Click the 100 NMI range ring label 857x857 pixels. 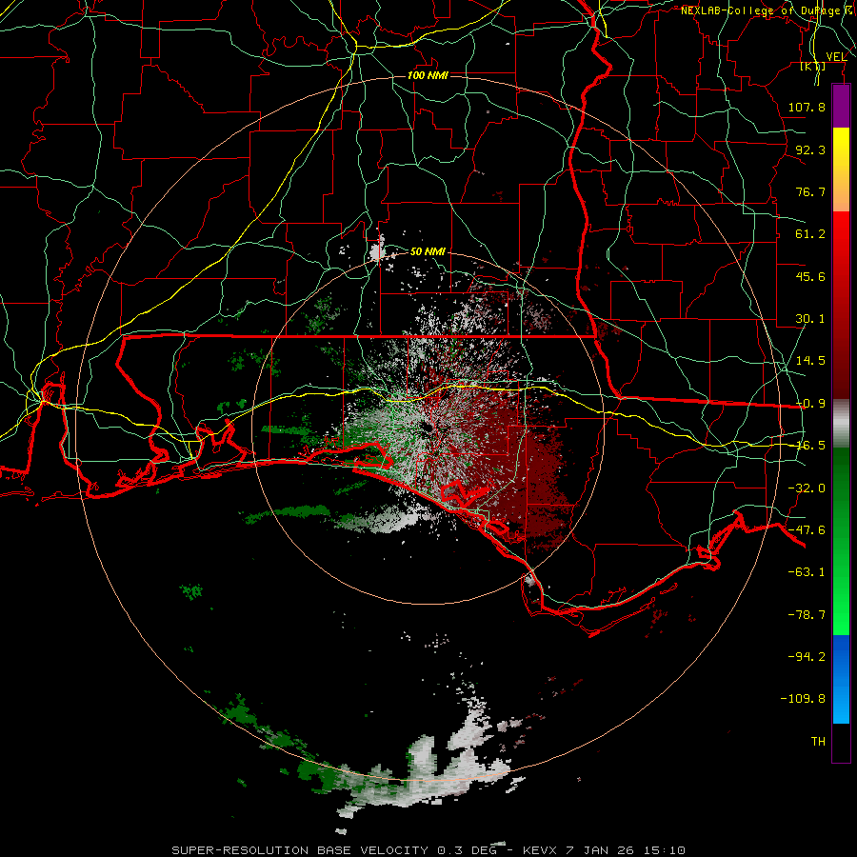click(428, 75)
